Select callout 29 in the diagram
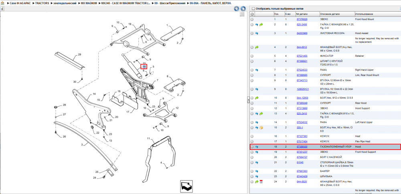Viewport: 401px width, 194px height. [x=79, y=55]
